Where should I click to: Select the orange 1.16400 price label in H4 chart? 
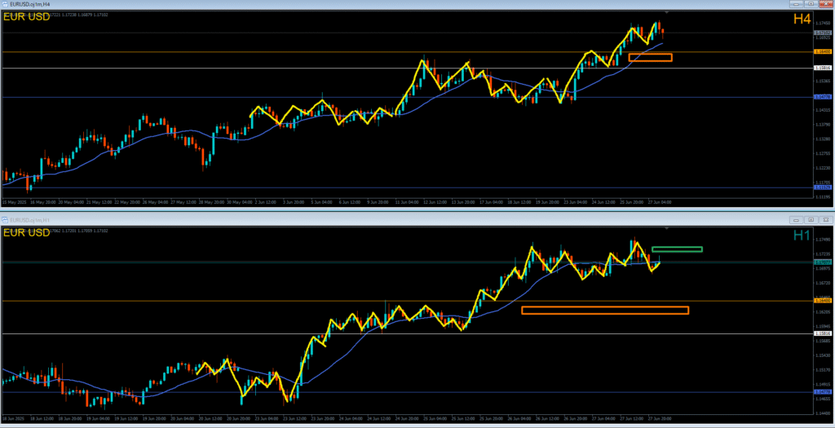tap(823, 51)
